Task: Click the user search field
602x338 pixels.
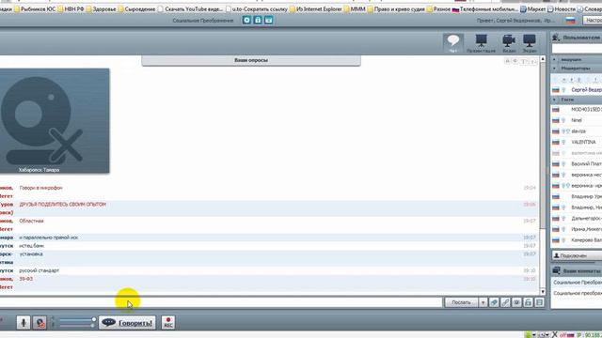Action: pos(577,48)
